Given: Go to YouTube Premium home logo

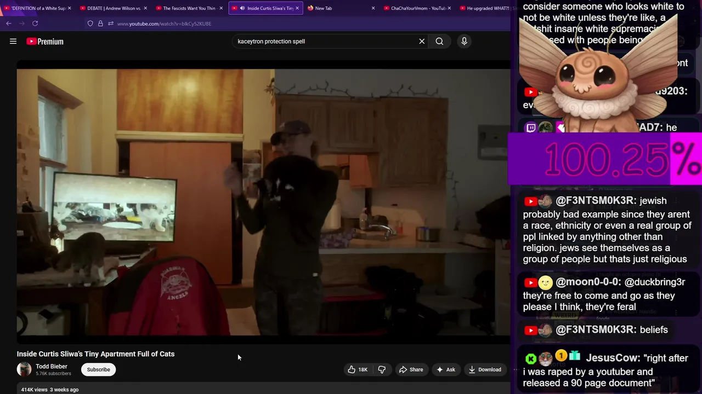Looking at the screenshot, I should [45, 41].
